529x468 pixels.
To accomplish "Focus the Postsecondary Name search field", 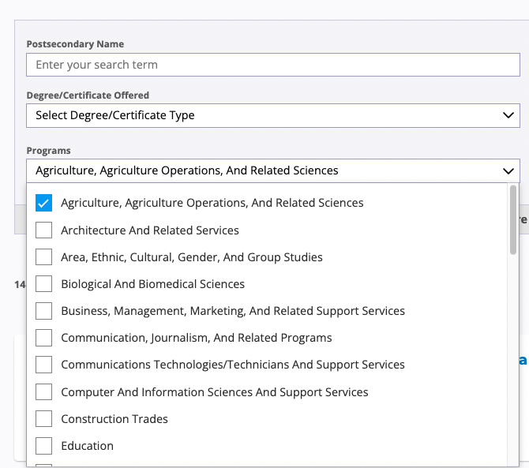I will (x=272, y=65).
